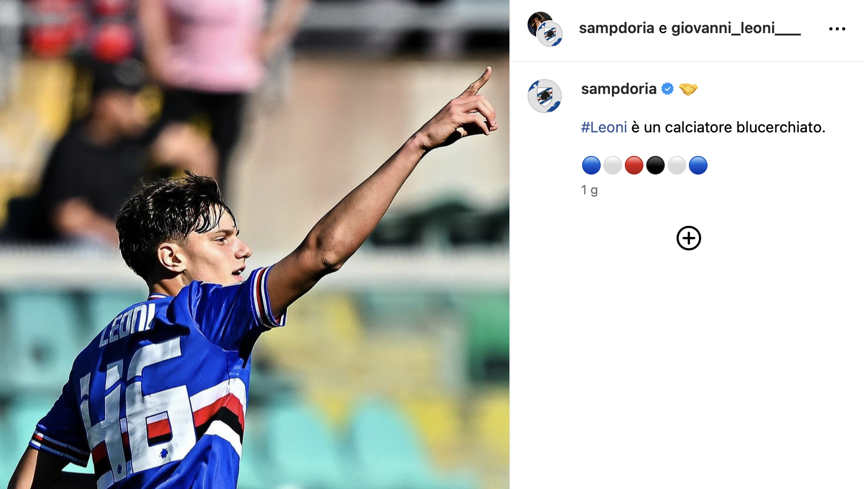Click the Sampdoria avatar beside the caption

[544, 96]
